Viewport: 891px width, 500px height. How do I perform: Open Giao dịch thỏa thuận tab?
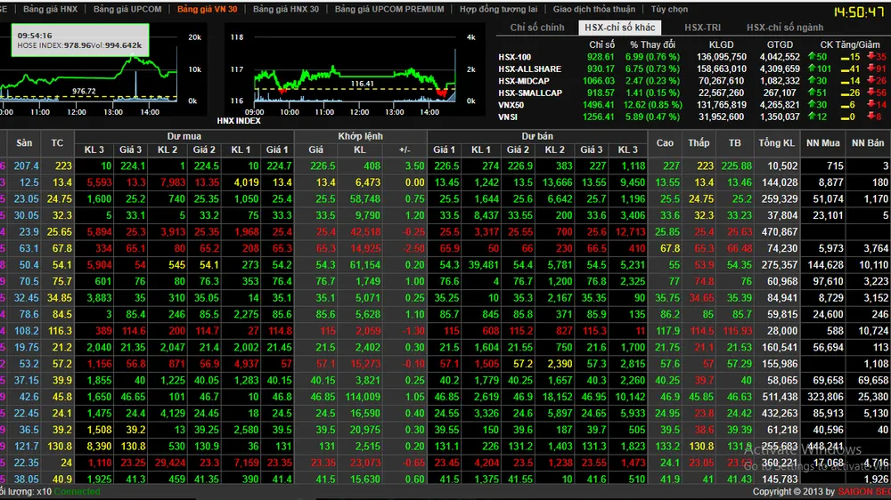click(593, 9)
